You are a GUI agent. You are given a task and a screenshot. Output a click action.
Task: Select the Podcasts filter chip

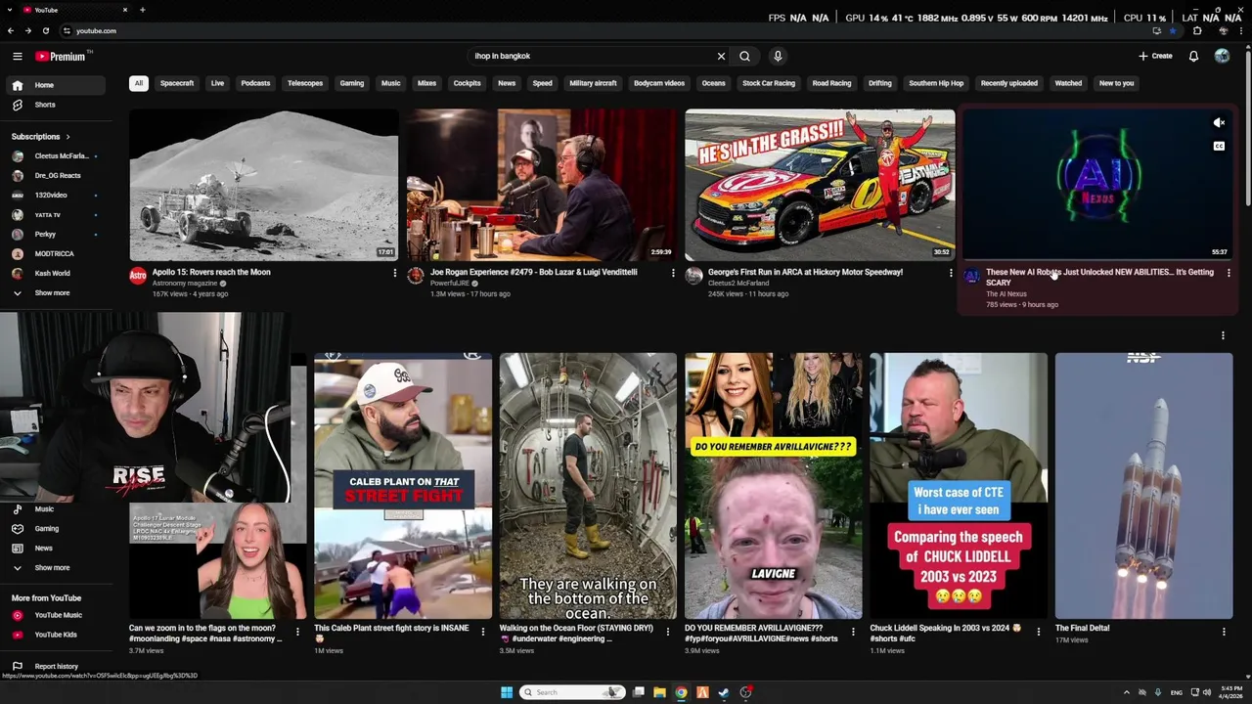click(255, 83)
